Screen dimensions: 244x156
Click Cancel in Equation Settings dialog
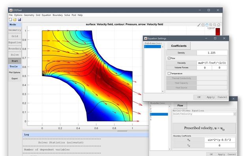pyautogui.click(x=222, y=97)
